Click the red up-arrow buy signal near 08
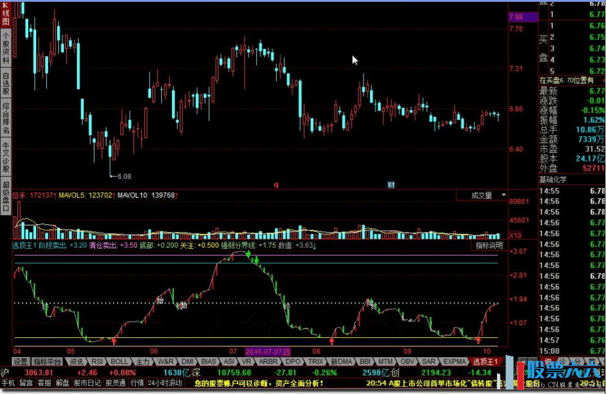Viewport: 606px width, 394px height. click(332, 341)
